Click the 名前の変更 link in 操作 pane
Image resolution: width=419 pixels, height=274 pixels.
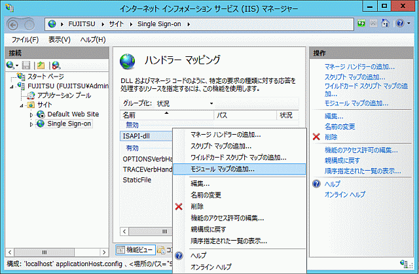tap(340, 126)
